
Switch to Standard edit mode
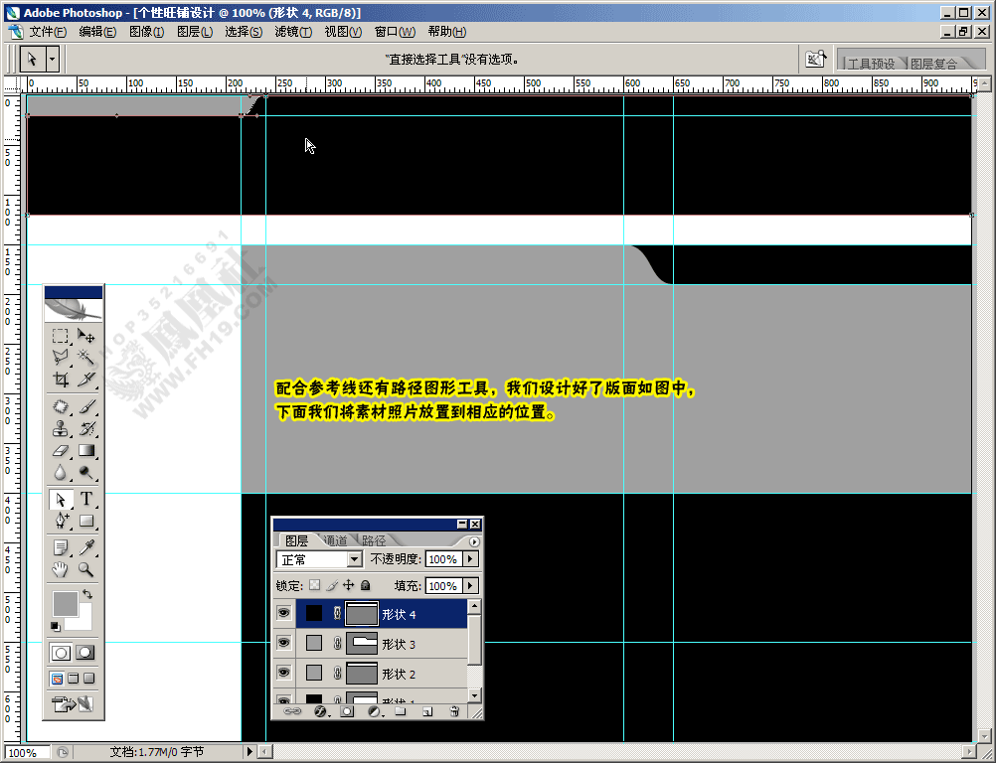61,653
